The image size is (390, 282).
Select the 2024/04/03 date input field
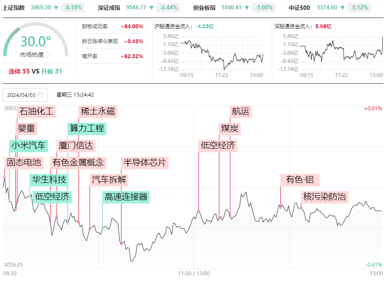pos(25,95)
